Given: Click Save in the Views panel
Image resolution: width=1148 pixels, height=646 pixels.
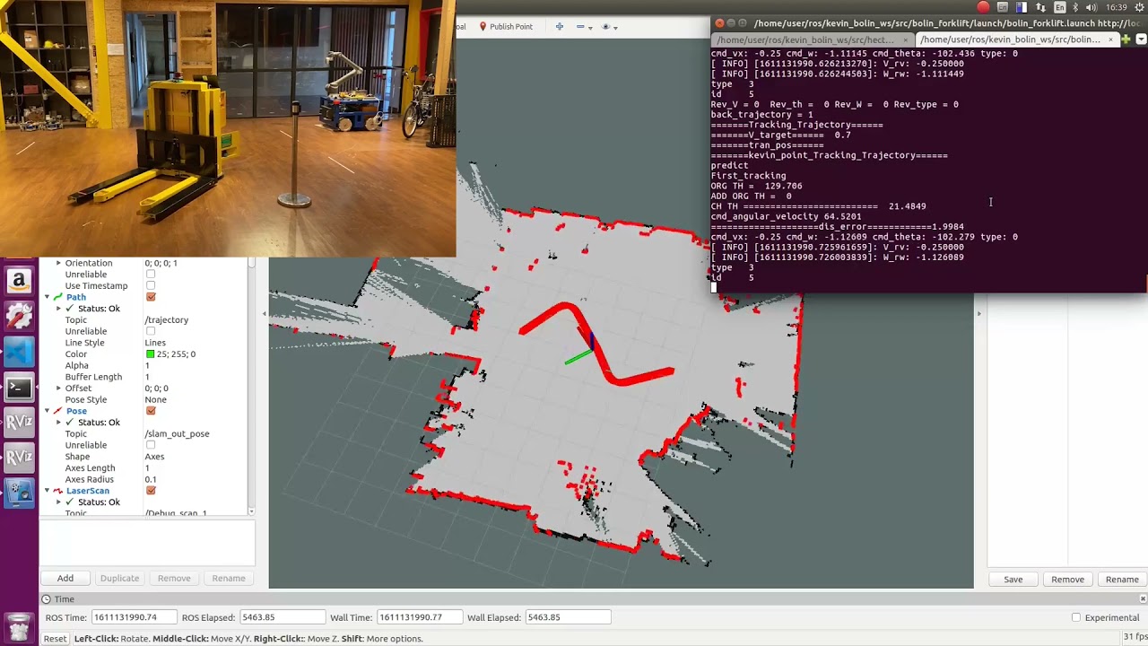Looking at the screenshot, I should click(x=1013, y=580).
